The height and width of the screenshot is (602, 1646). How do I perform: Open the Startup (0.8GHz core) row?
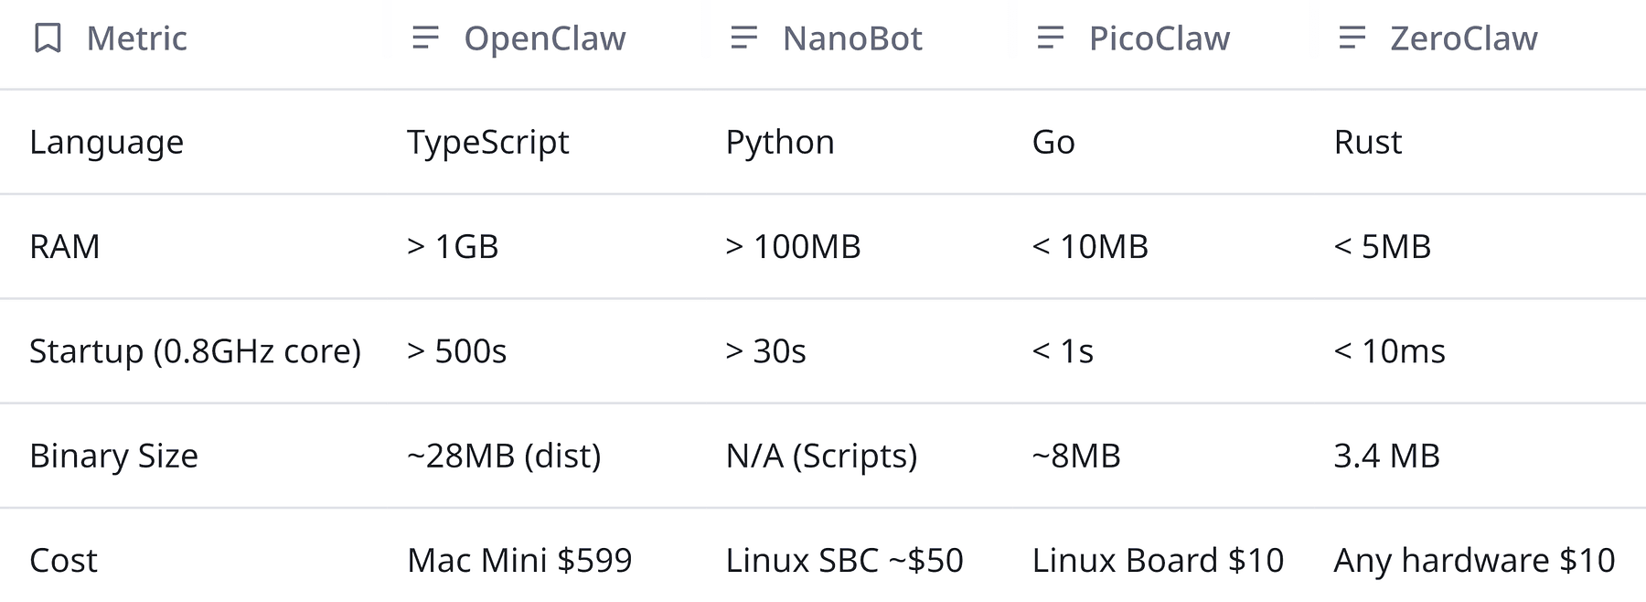tap(195, 351)
